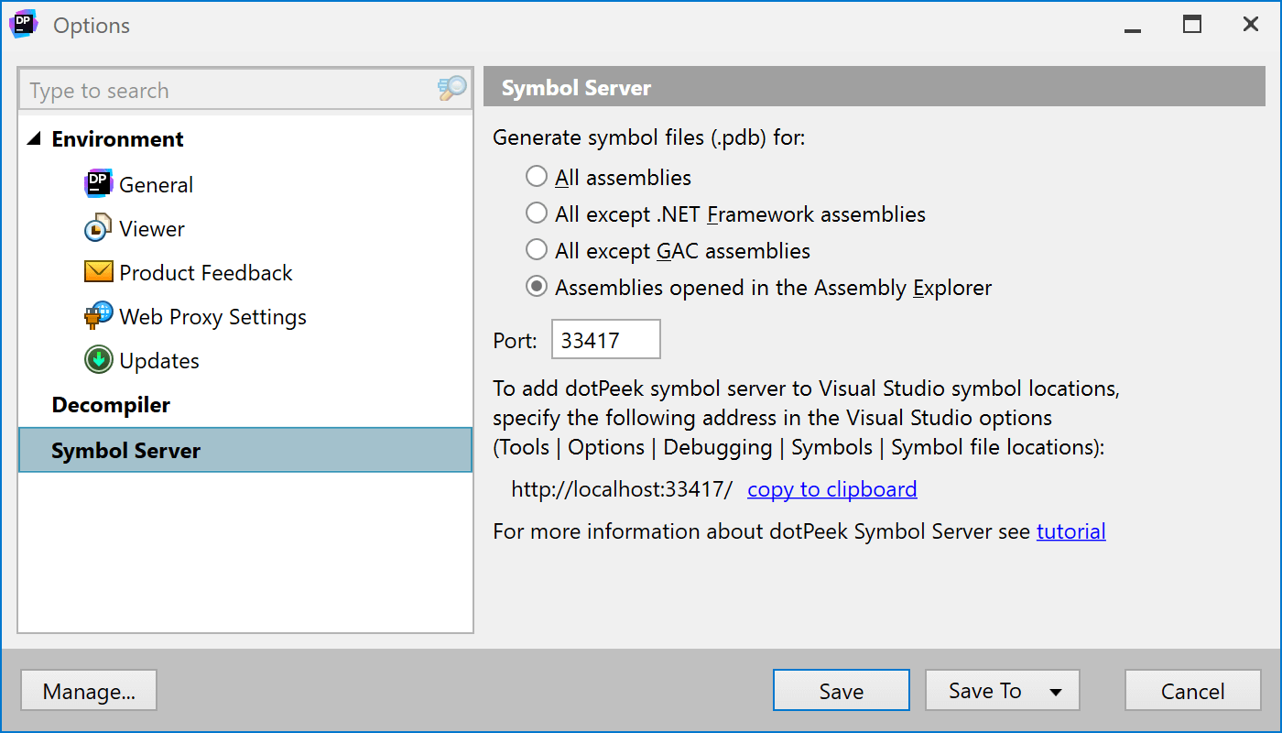Click the Viewer clock icon

tap(99, 228)
